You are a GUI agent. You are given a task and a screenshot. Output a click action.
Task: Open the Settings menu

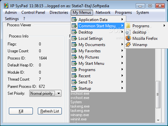pyautogui.click(x=12, y=19)
